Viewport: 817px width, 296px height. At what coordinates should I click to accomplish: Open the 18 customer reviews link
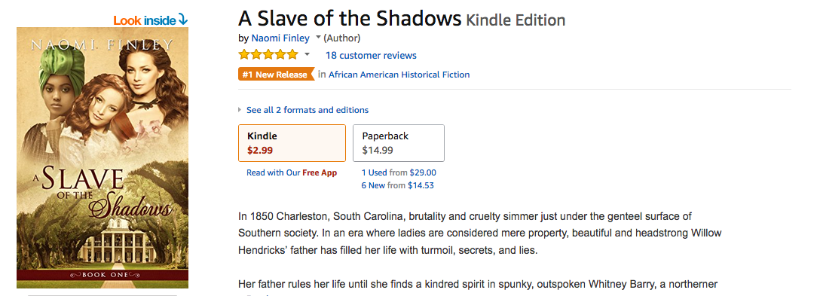pyautogui.click(x=371, y=55)
